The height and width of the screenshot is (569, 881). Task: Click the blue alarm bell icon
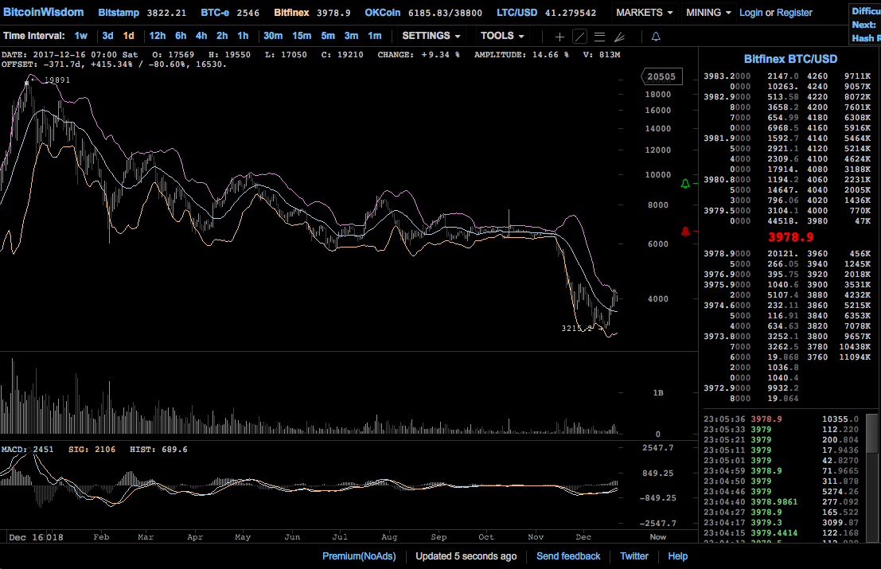click(656, 37)
